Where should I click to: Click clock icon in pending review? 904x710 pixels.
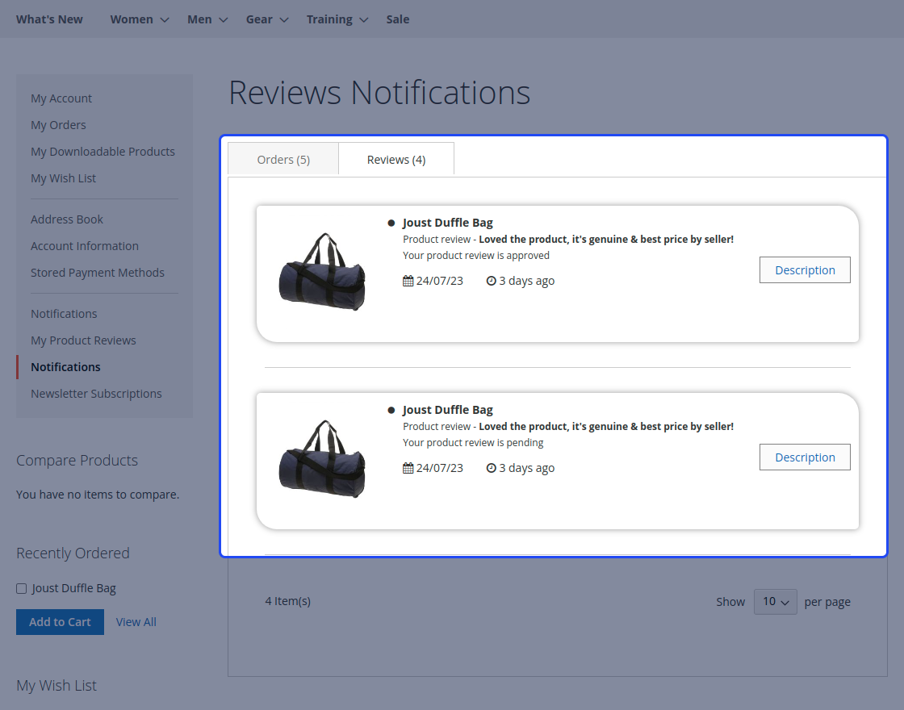(x=492, y=468)
